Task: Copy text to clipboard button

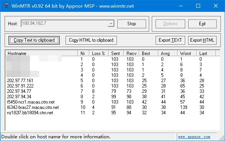Action: 34,40
